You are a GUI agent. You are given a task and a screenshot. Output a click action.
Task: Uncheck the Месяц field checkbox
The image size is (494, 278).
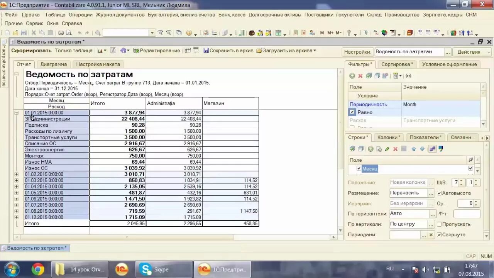(x=359, y=168)
